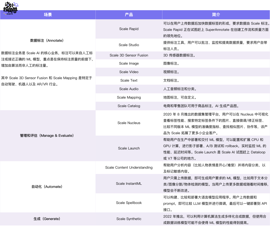Click the purple unicorn logo icon
Screen dimensions: 270x227
pos(16,4)
